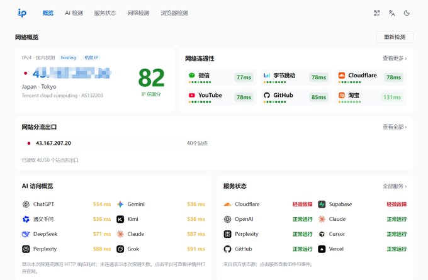Screen dimensions: 428x280
Task: Switch to the 概览 tab
Action: click(x=48, y=13)
